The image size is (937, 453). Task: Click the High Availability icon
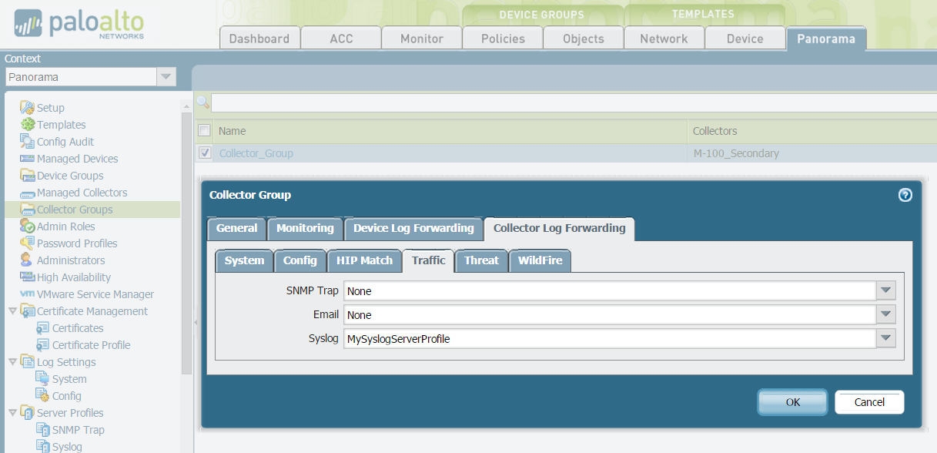click(28, 277)
